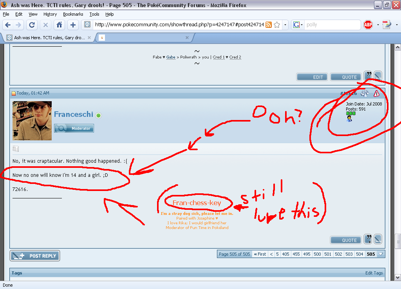Select the second blank browser tab
Screen dimensions: 401x289
pos(144,38)
